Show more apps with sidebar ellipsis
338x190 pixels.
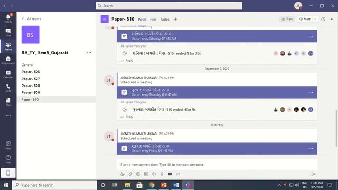(x=8, y=116)
